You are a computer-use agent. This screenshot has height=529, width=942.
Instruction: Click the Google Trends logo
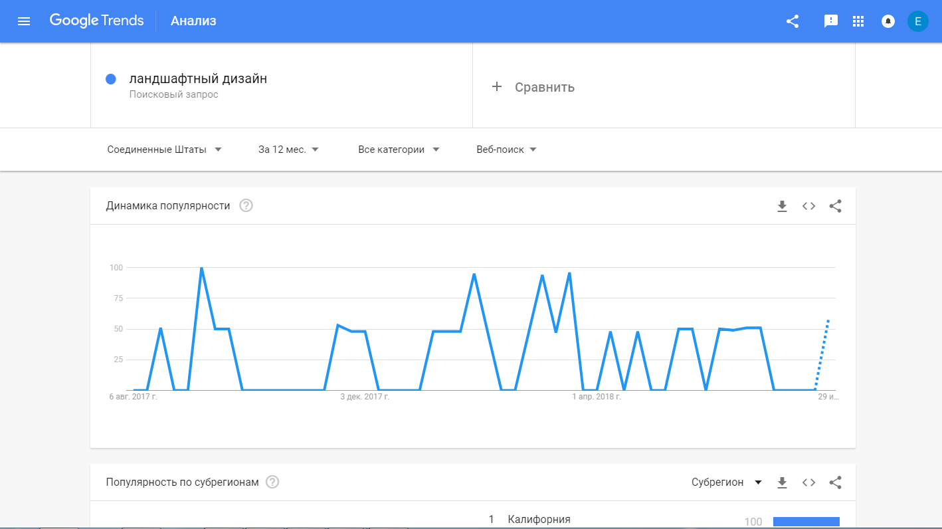coord(96,21)
